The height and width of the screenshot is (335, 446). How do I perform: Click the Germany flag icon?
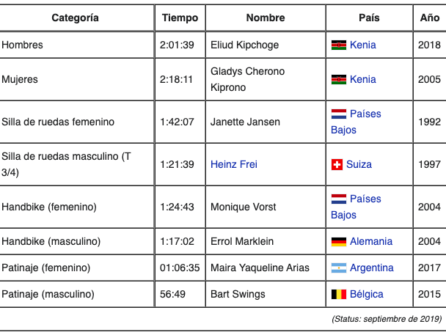pos(338,241)
